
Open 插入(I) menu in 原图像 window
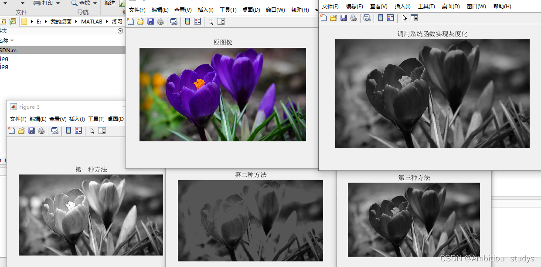[206, 10]
